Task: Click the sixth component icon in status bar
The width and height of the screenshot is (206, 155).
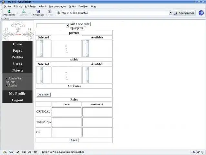Action: pyautogui.click(x=36, y=152)
